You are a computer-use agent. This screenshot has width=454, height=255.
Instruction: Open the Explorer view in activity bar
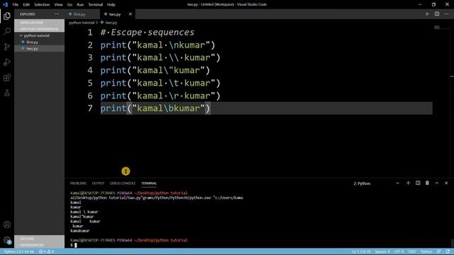(x=7, y=16)
